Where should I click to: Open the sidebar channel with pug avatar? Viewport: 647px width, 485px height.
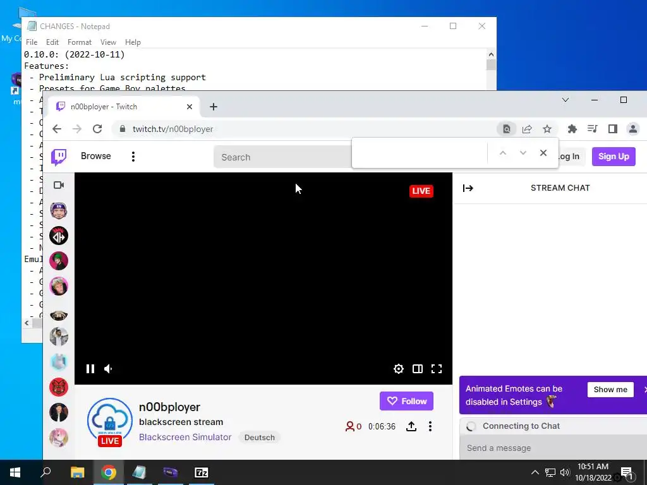tap(59, 315)
